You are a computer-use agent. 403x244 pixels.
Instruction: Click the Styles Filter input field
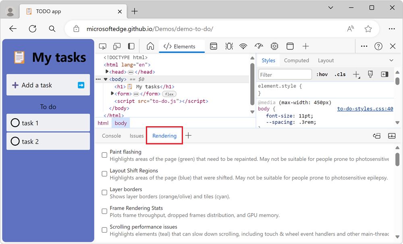[x=285, y=74]
